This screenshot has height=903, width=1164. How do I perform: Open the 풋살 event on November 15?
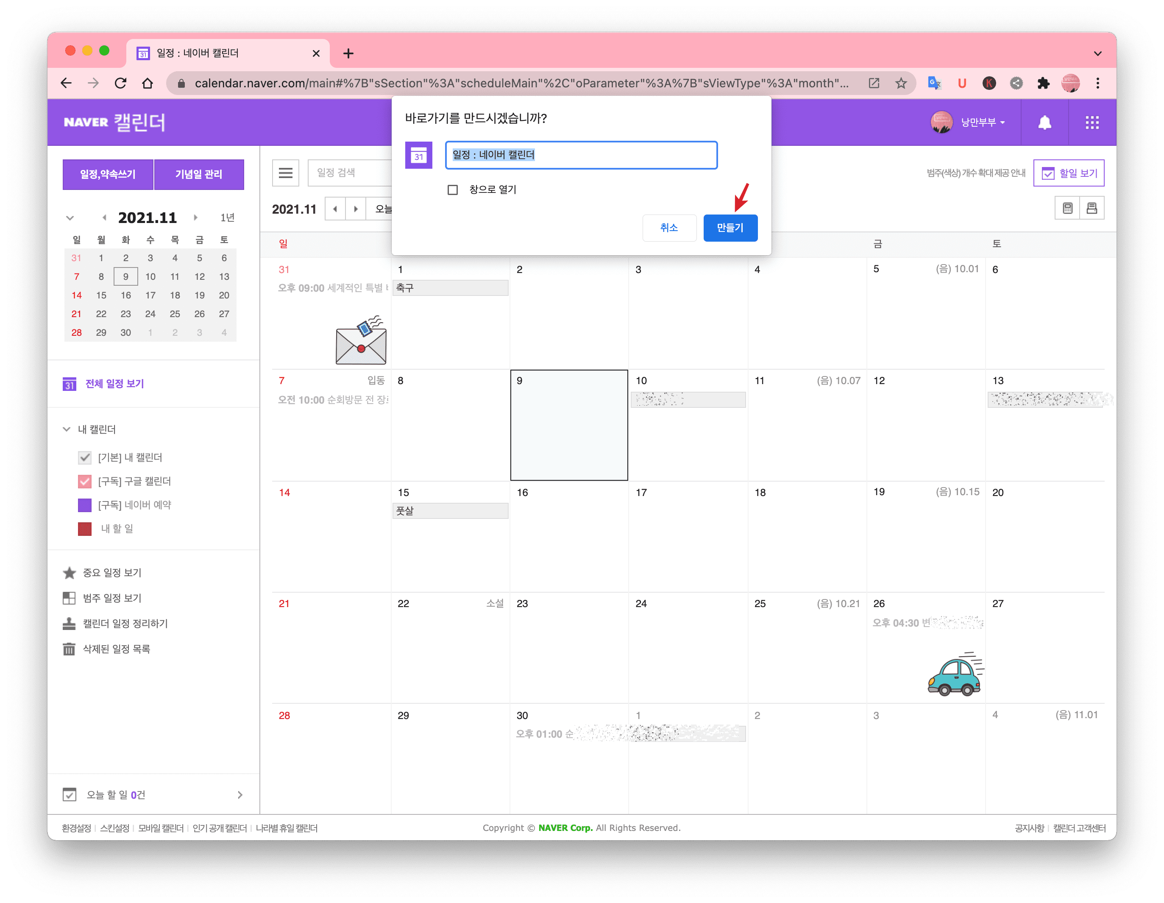click(x=450, y=511)
